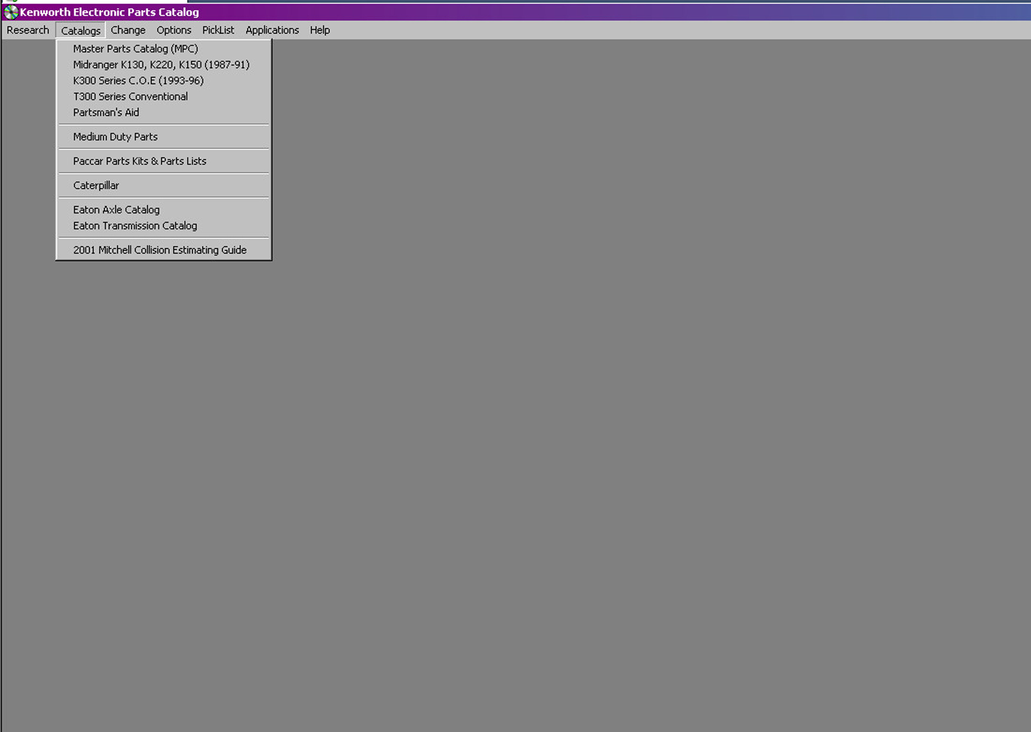
Task: Open the Change menu
Action: click(x=128, y=30)
